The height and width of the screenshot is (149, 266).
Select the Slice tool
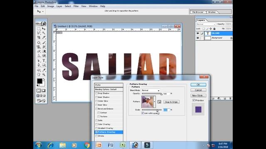click(x=44, y=37)
